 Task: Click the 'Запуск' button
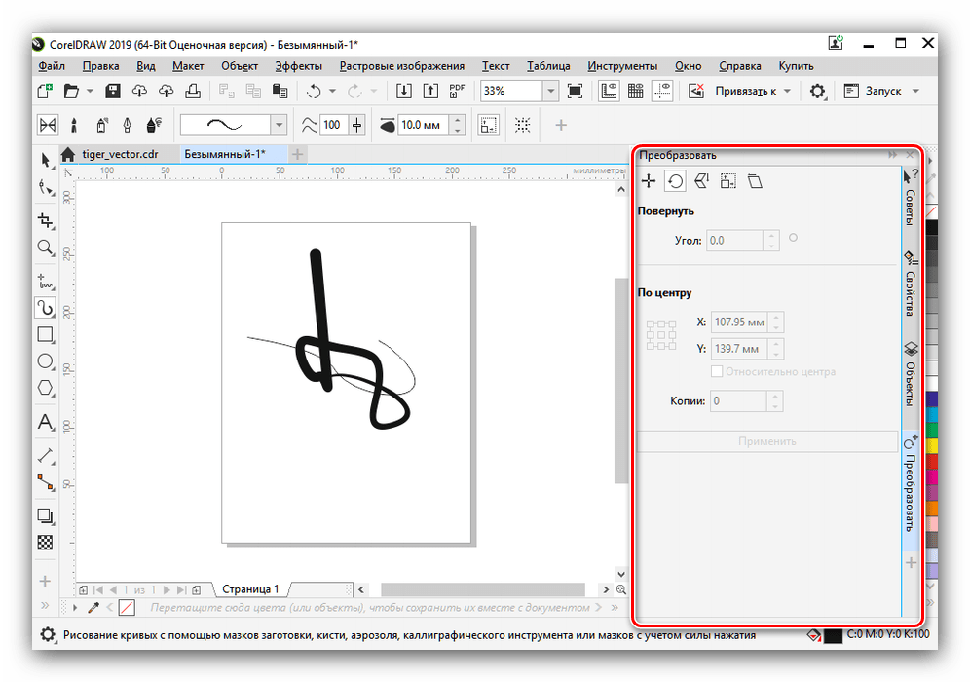point(882,92)
